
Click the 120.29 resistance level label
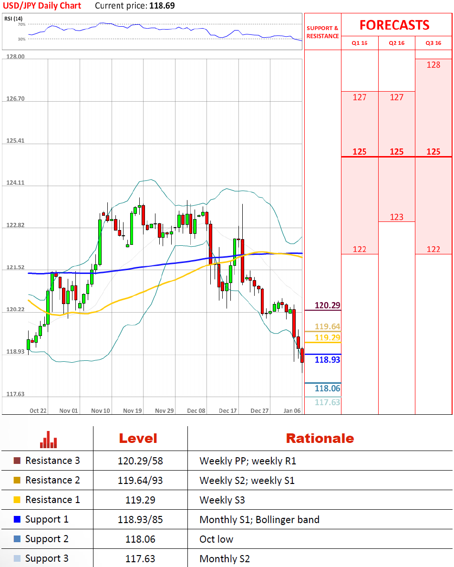(327, 305)
